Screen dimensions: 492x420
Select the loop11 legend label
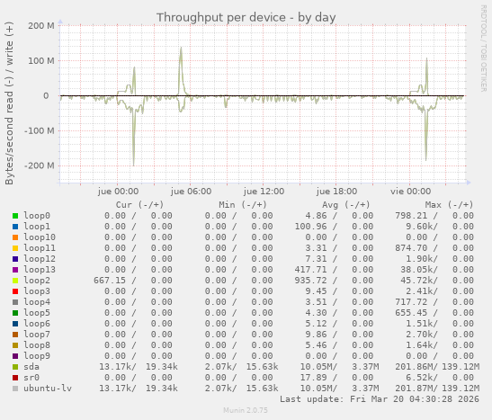click(40, 248)
